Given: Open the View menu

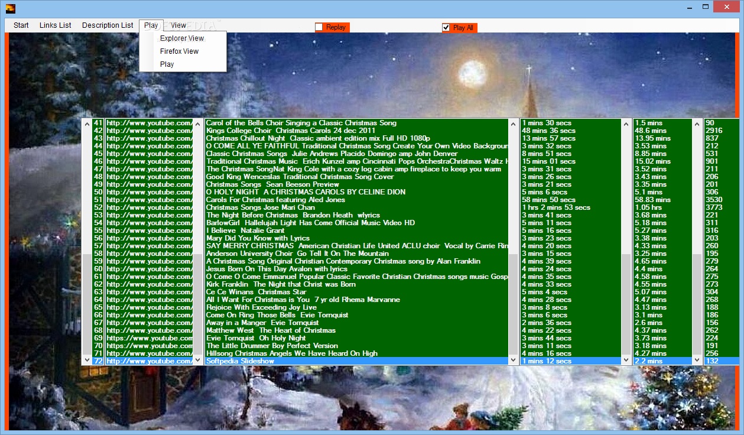Looking at the screenshot, I should coord(178,25).
